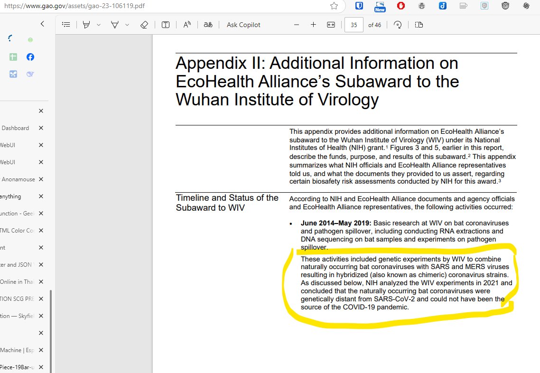Click 'source of the COVID-19 pandemic.' text line

coord(355,307)
